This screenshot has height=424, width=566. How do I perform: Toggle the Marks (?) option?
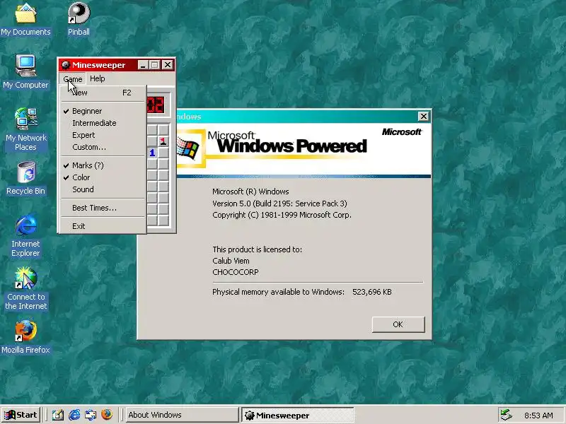click(x=103, y=165)
